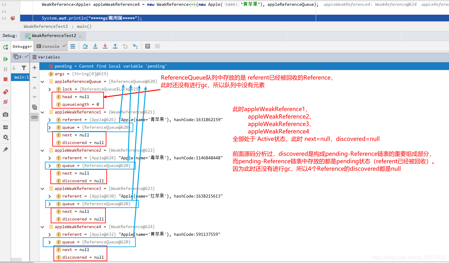Image resolution: width=449 pixels, height=263 pixels.
Task: Click the blue Step Into icon
Action: (x=95, y=46)
